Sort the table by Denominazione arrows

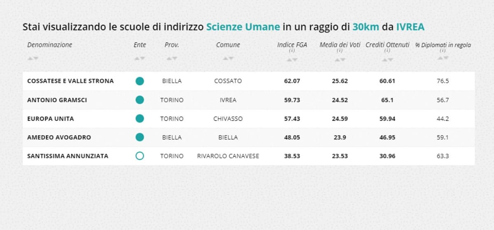[33, 59]
